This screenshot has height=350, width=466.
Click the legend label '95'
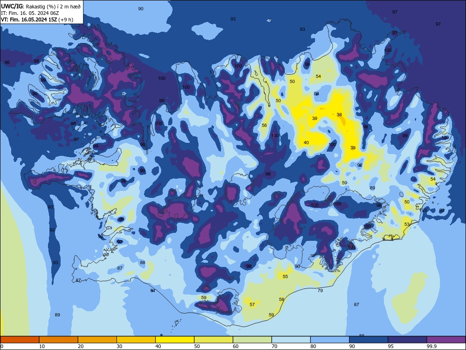coord(391,346)
